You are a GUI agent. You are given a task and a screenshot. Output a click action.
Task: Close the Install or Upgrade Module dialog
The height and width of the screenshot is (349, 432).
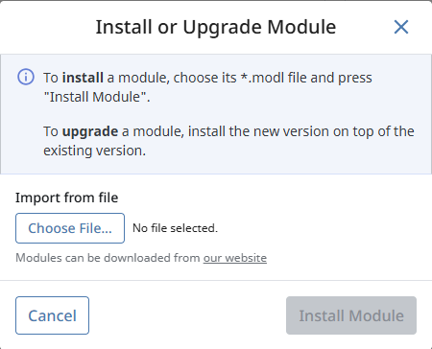401,27
